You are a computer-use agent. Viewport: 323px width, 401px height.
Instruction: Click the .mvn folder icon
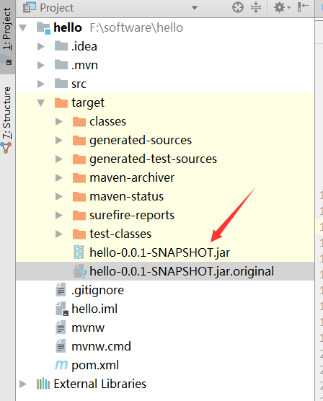click(61, 65)
